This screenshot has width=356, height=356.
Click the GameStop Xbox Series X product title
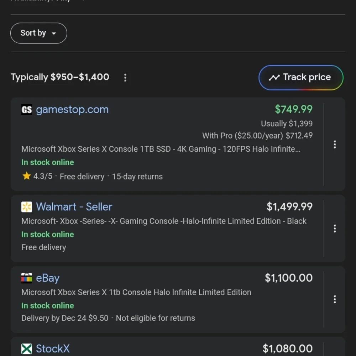tap(161, 149)
